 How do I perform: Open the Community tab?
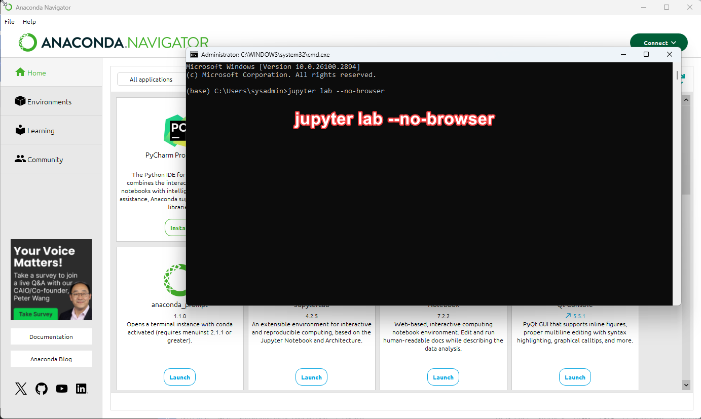pyautogui.click(x=51, y=159)
